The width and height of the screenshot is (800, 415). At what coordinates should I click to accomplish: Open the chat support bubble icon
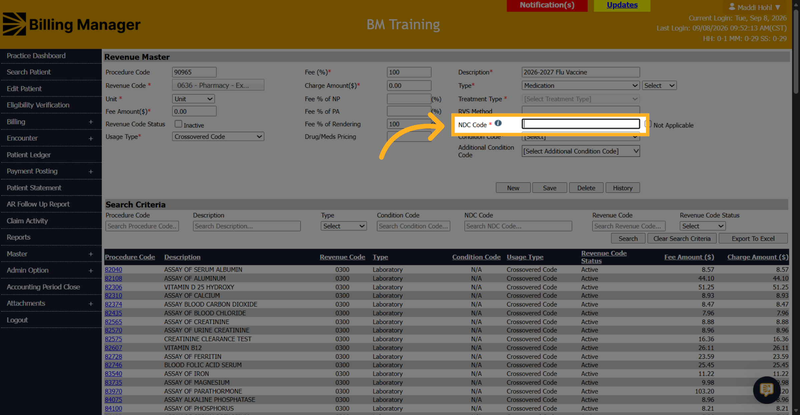coord(766,390)
